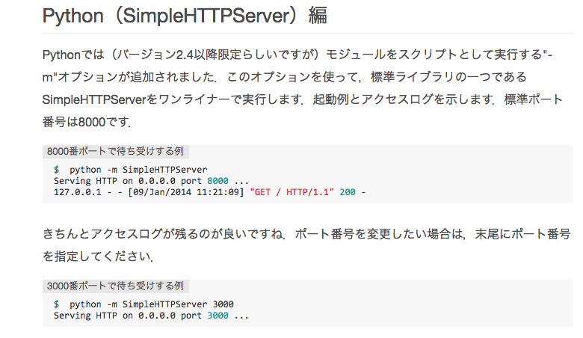Click the 8000番ポートで待ち受けする例 code label

click(116, 151)
